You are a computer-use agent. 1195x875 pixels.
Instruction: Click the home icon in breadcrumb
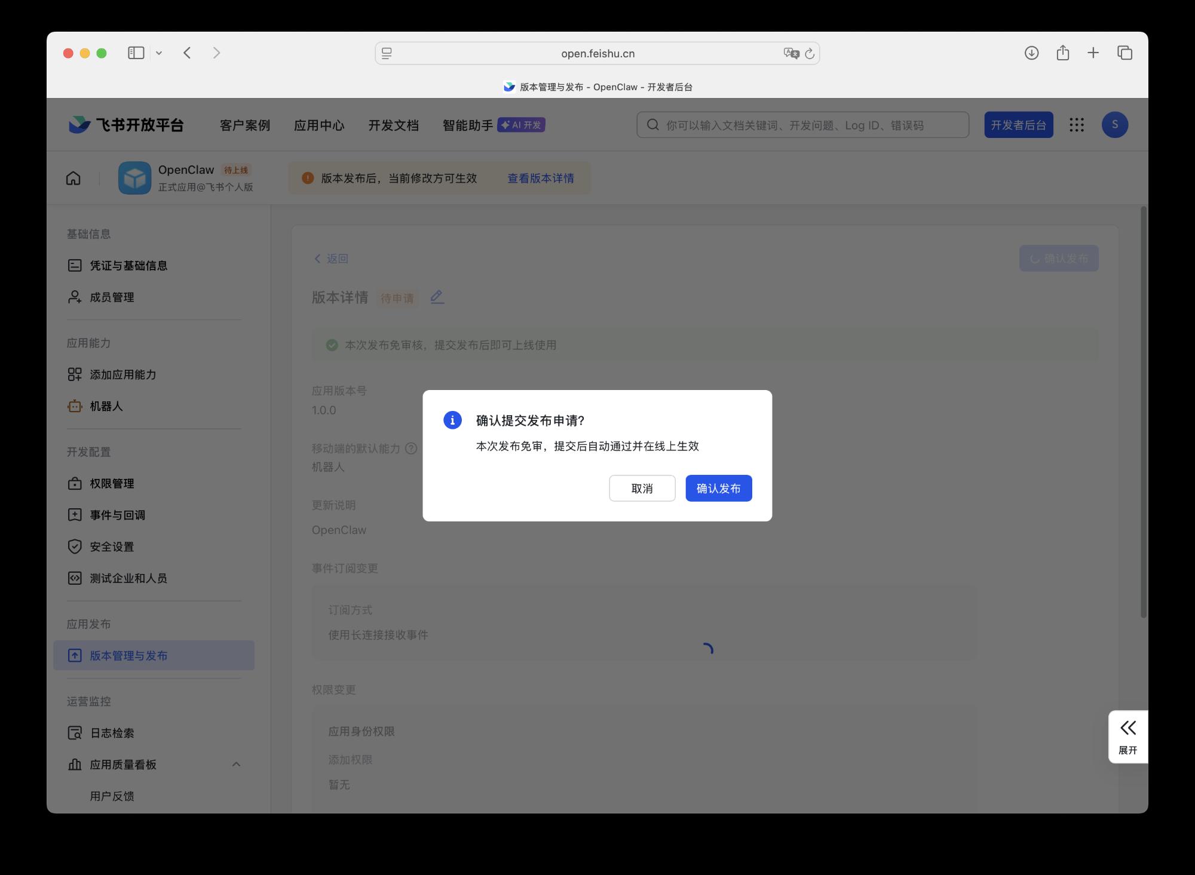coord(73,178)
